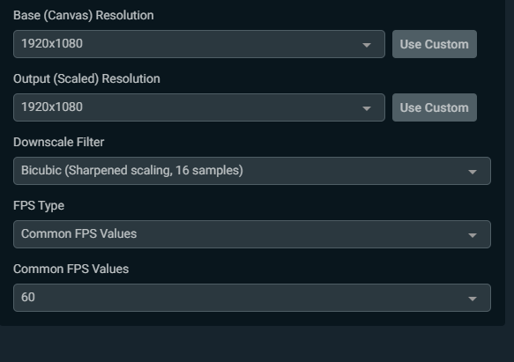Click Use Custom beside Base (Canvas) Resolution
514x362 pixels.
[x=435, y=44]
